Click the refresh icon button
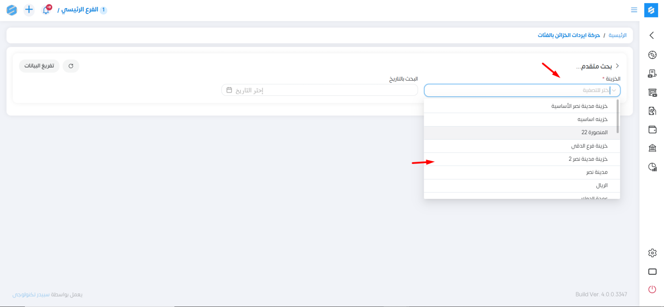Image resolution: width=664 pixels, height=307 pixels. click(x=71, y=66)
